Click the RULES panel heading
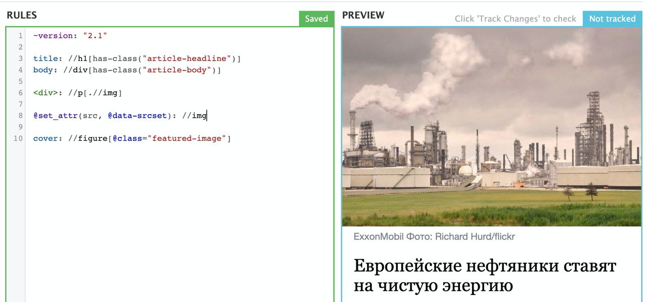 click(22, 16)
